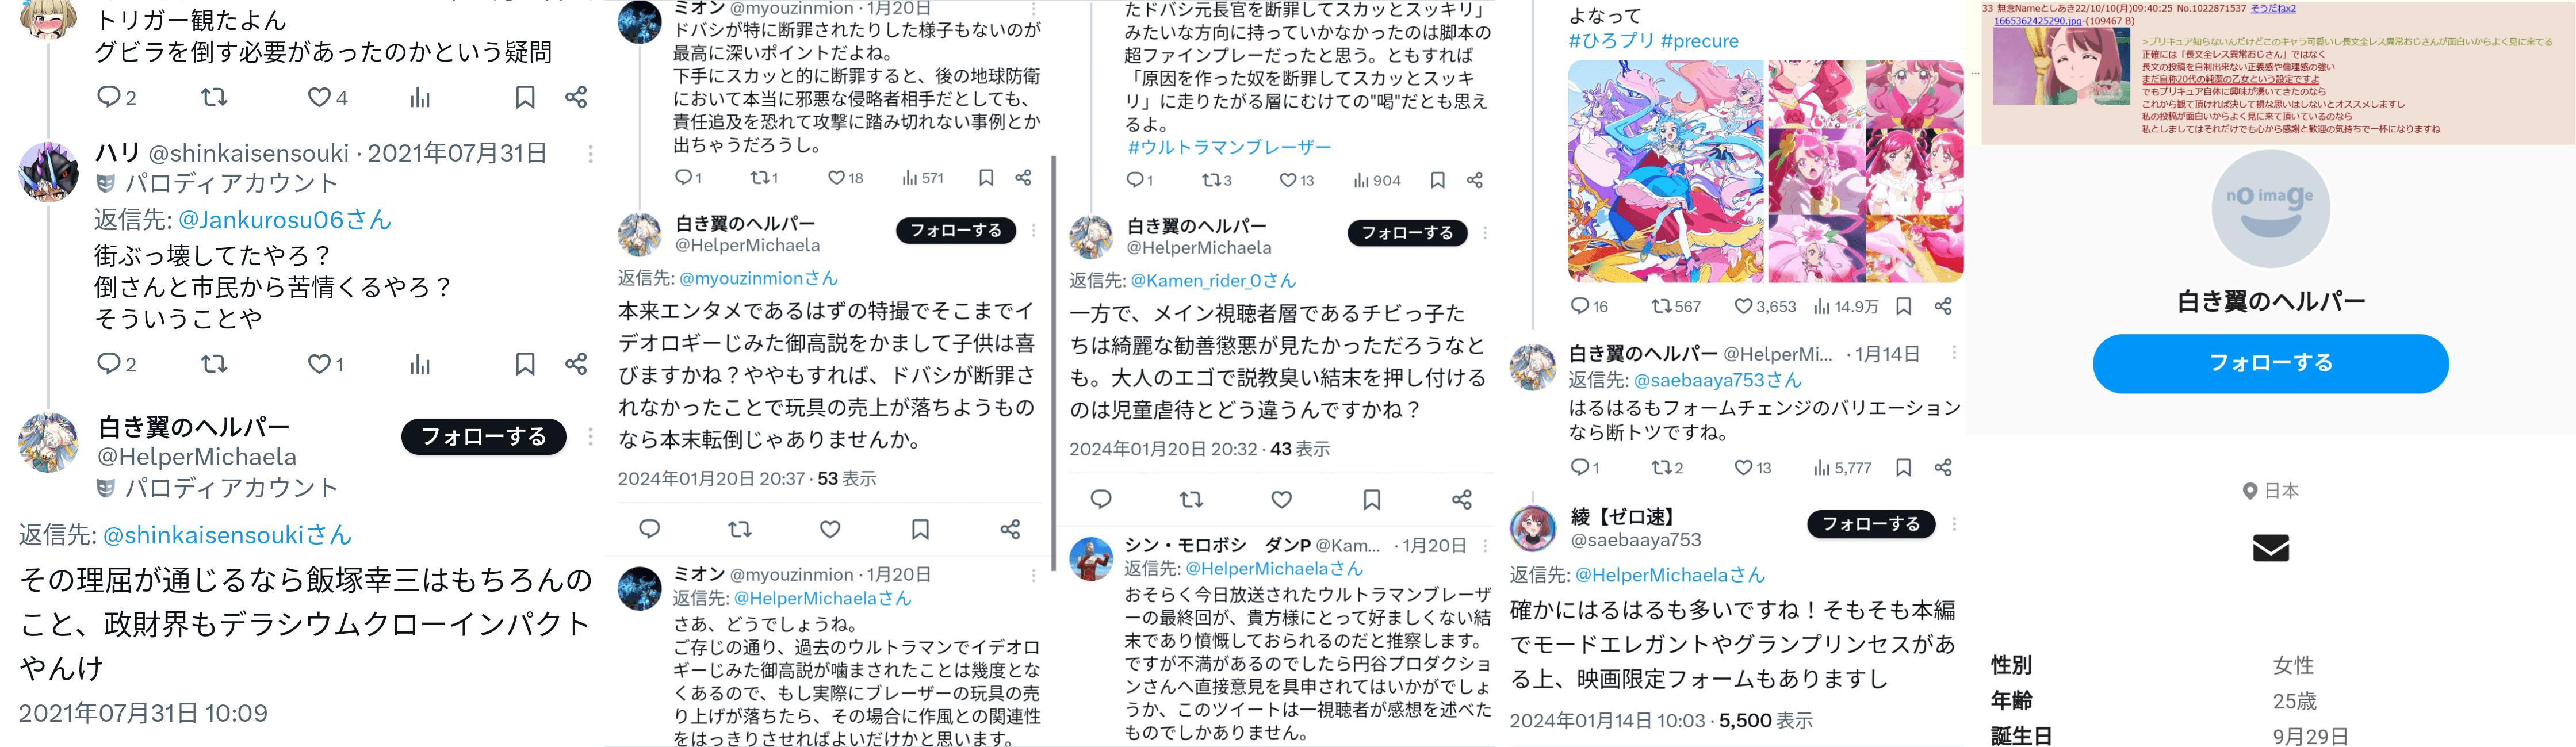Open the #ウルトラマンブレーザー hashtag link
Image resolution: width=2576 pixels, height=747 pixels.
pyautogui.click(x=1229, y=147)
